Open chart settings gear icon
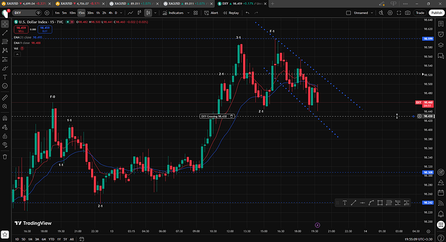 (x=390, y=13)
